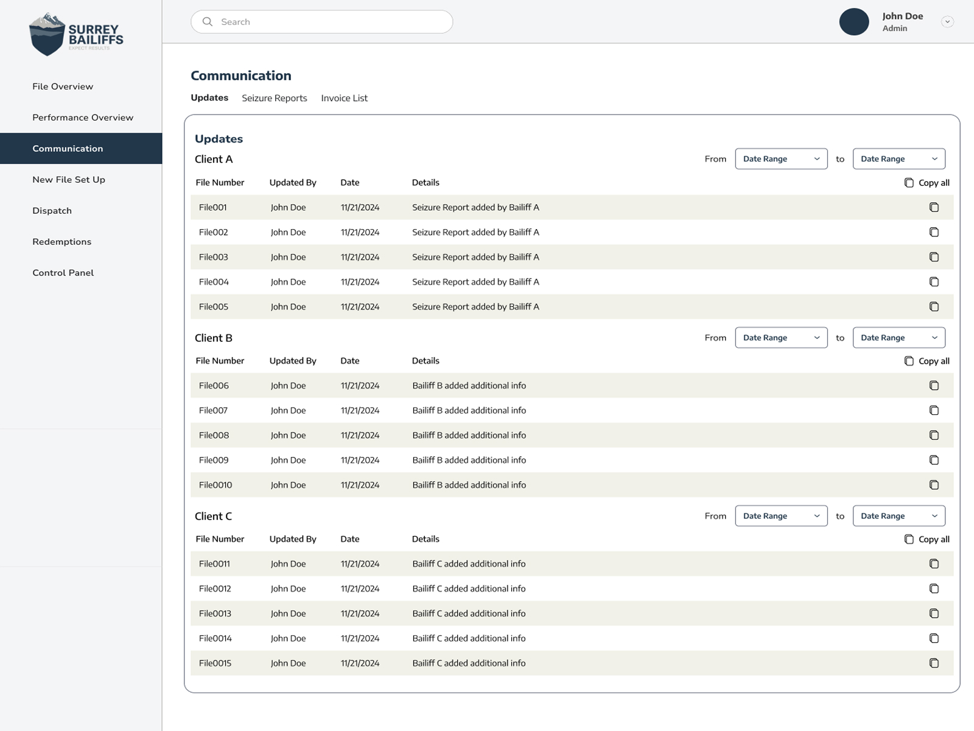Screen dimensions: 974x731
Task: Click the copy icon for File001 update
Action: 934,207
